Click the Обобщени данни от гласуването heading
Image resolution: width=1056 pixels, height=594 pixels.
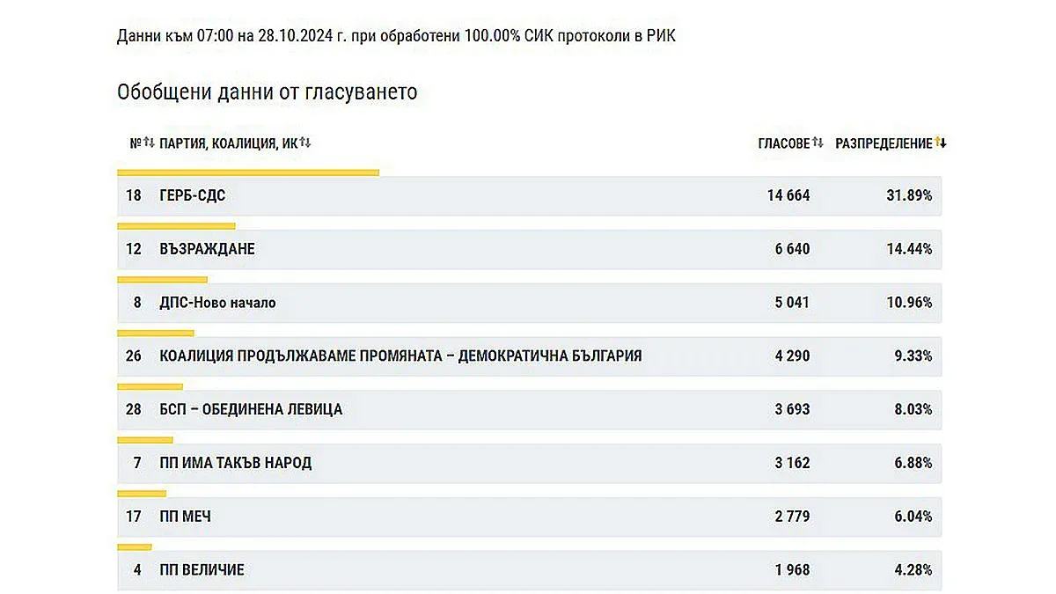[267, 92]
